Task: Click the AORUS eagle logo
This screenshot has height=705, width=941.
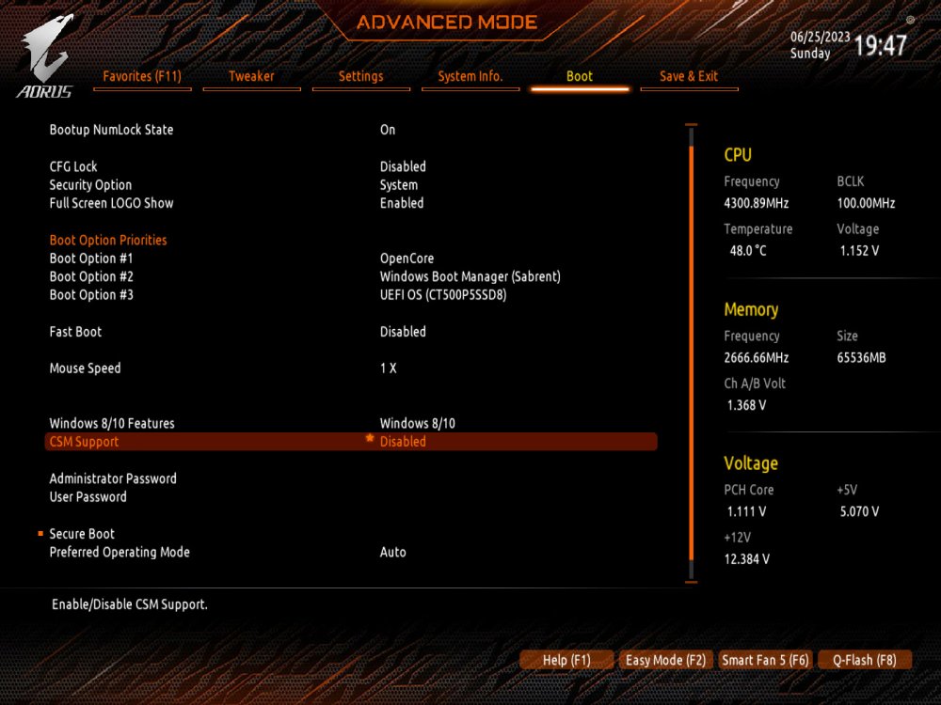Action: click(45, 55)
